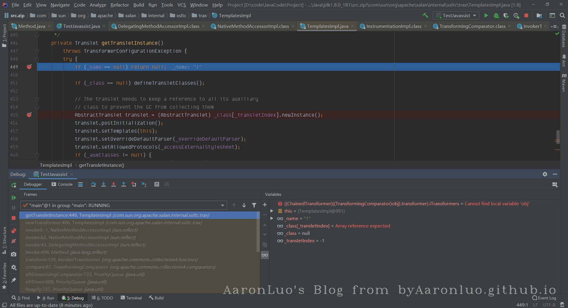Click the Resume Program icon
Image resolution: width=568 pixels, height=308 pixels.
click(x=14, y=198)
